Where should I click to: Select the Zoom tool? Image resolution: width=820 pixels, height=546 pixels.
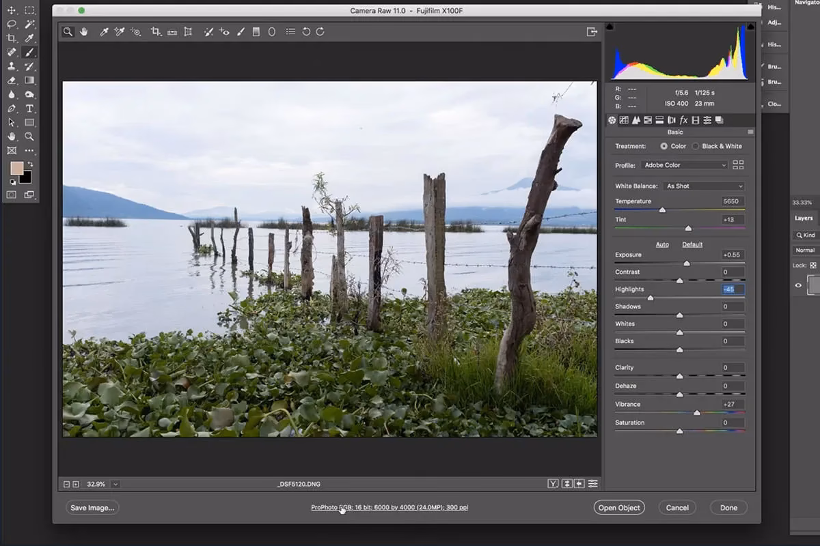click(x=68, y=31)
